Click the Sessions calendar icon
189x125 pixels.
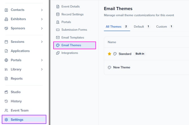click(x=6, y=42)
